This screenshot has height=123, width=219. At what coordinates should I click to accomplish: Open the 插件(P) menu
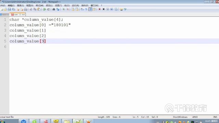(x=85, y=5)
